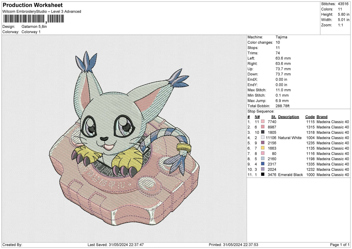The height and width of the screenshot is (249, 352).
Task: Click the Emerald Black color swatch
Action: (x=263, y=175)
